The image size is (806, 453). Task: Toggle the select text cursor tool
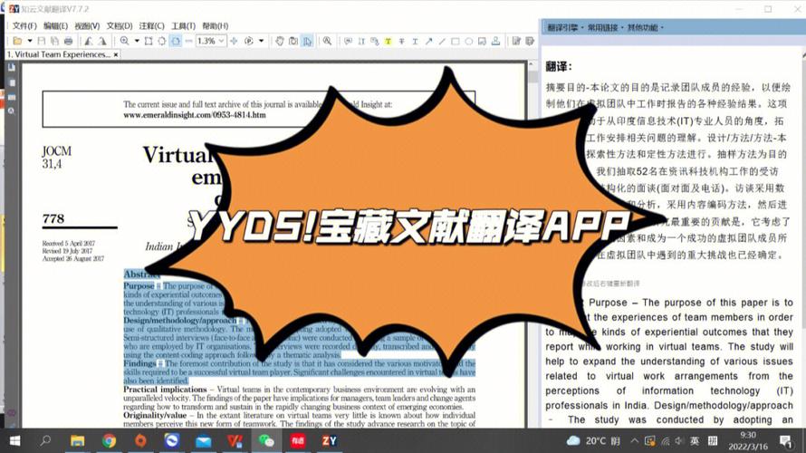(x=308, y=41)
